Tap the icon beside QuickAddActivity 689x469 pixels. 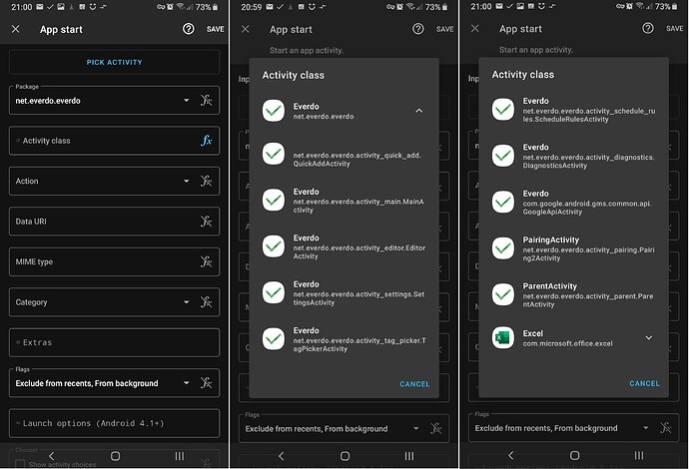(274, 154)
